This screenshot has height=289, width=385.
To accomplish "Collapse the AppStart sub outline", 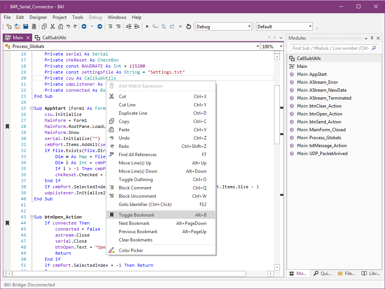I will pos(31,109).
